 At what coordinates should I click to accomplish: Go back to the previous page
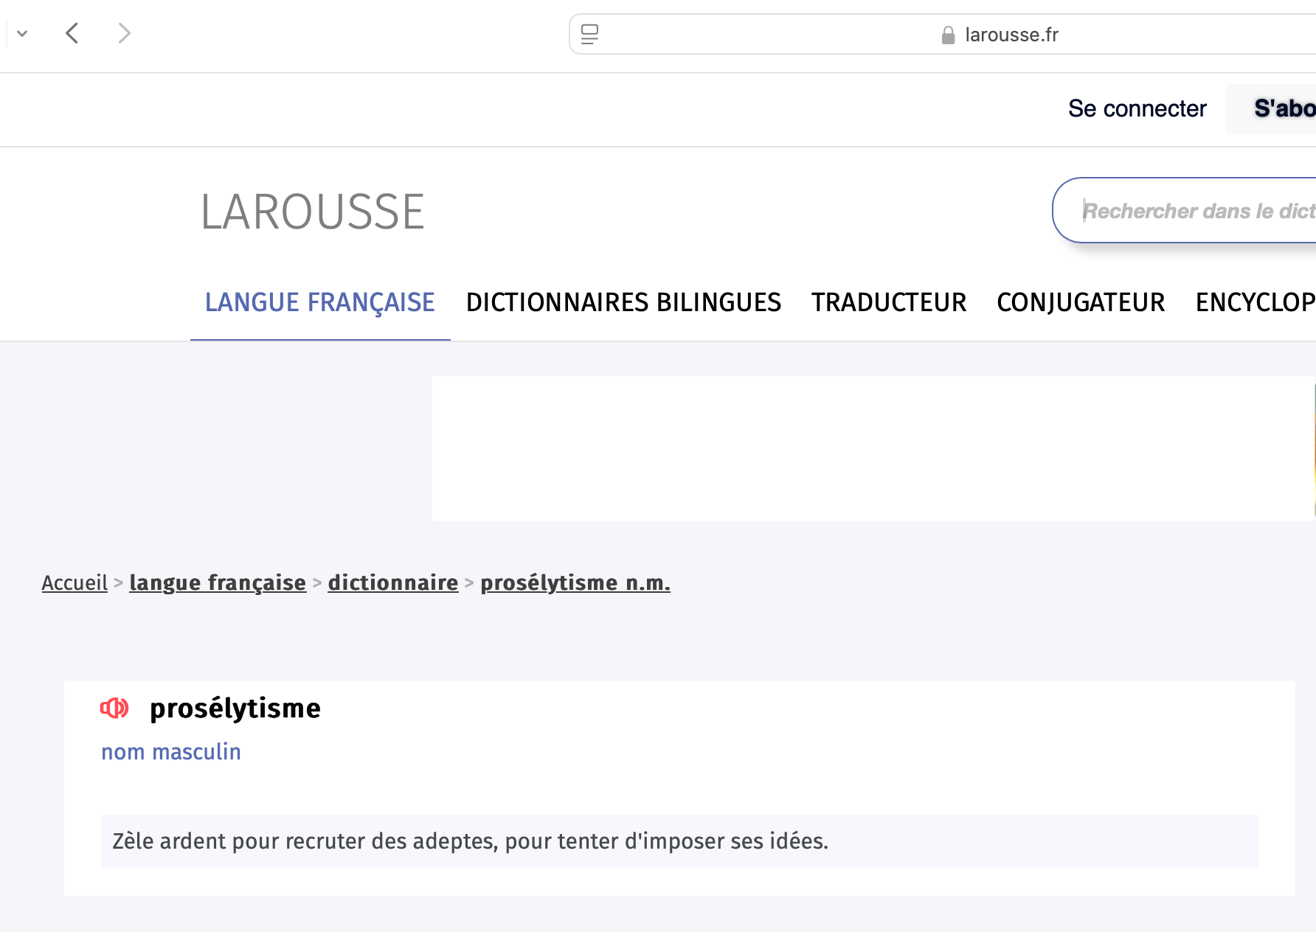[72, 33]
